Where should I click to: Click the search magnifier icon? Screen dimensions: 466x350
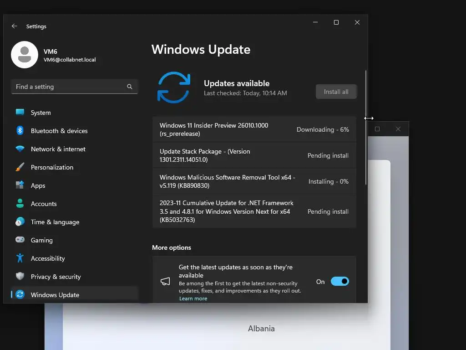(130, 87)
